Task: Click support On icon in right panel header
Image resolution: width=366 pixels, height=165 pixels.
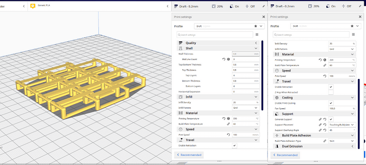Action: [328, 6]
